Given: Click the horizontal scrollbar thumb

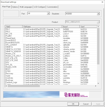Looking at the screenshot, I should coord(24,86).
